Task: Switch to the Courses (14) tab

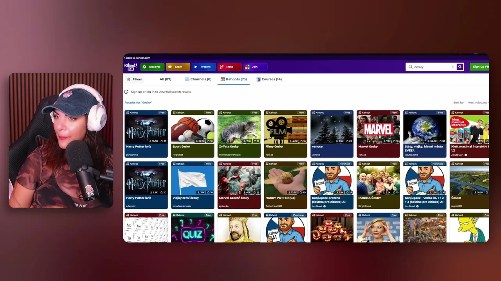Action: pyautogui.click(x=269, y=79)
